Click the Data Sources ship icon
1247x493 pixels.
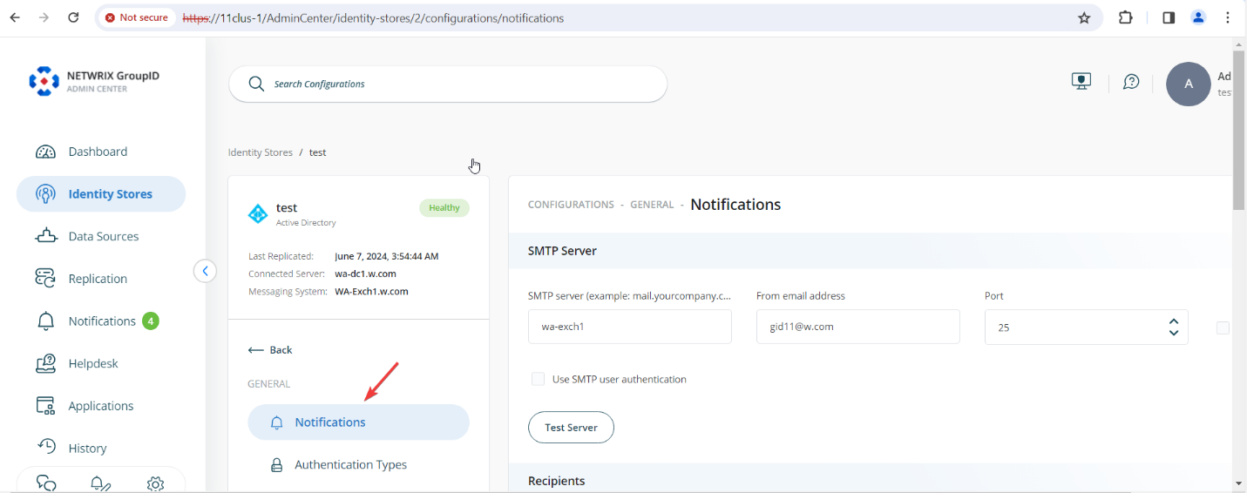point(46,236)
